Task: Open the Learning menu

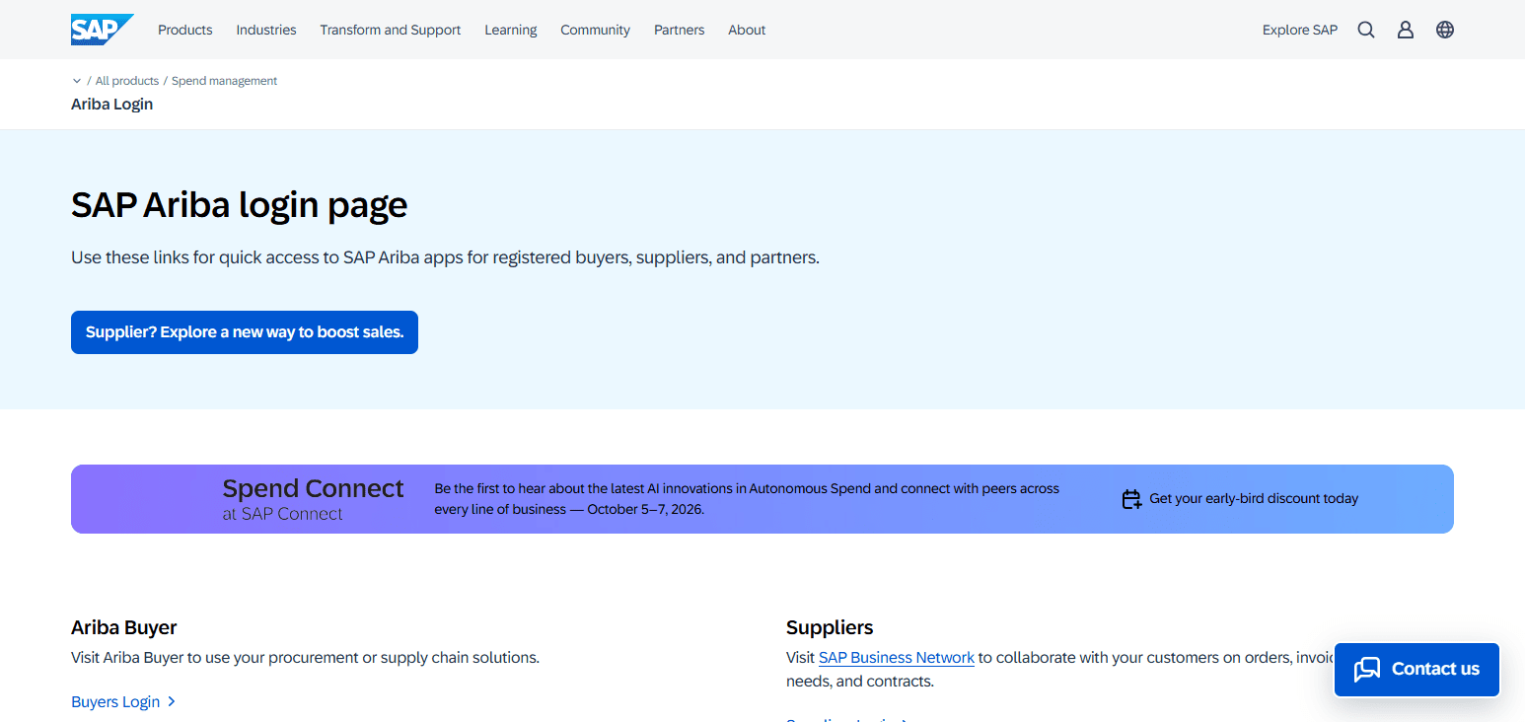Action: tap(511, 30)
